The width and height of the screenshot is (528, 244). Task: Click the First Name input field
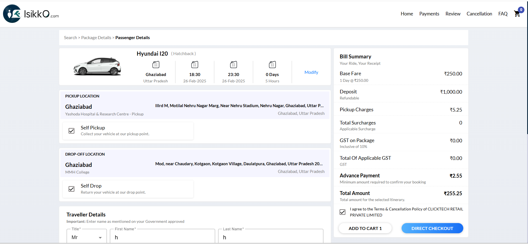click(162, 237)
